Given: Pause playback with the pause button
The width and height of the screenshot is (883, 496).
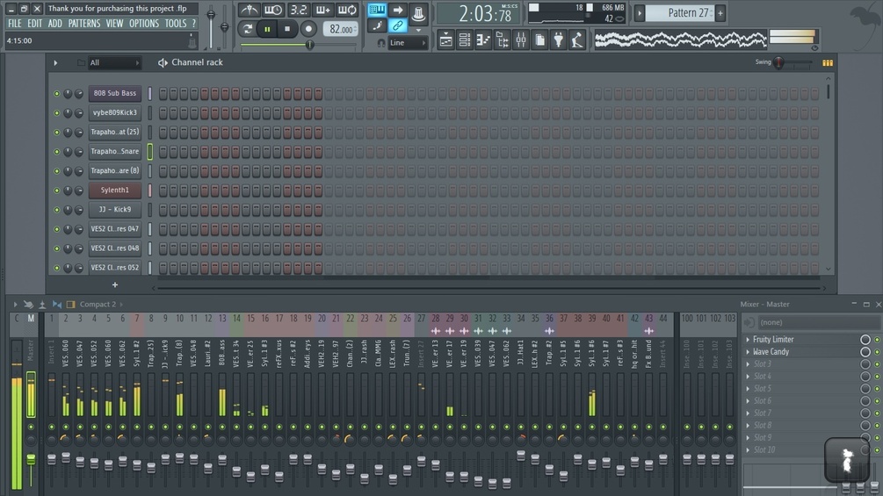Looking at the screenshot, I should 267,29.
